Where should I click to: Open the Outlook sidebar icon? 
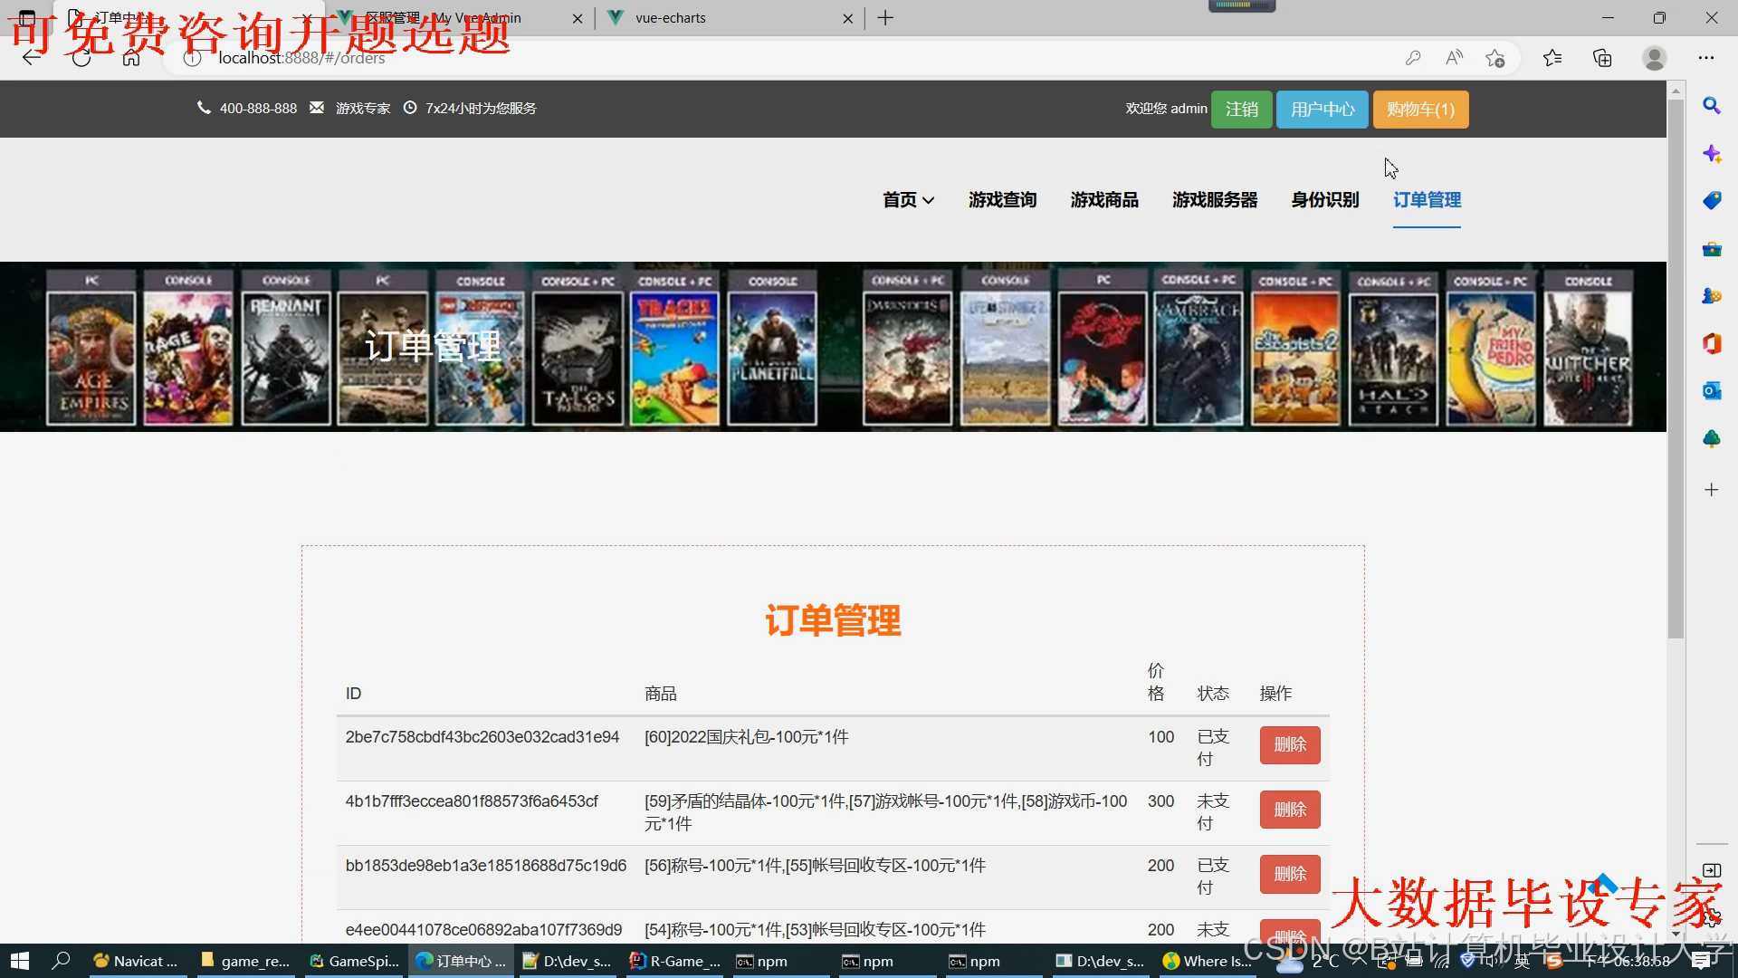point(1711,390)
